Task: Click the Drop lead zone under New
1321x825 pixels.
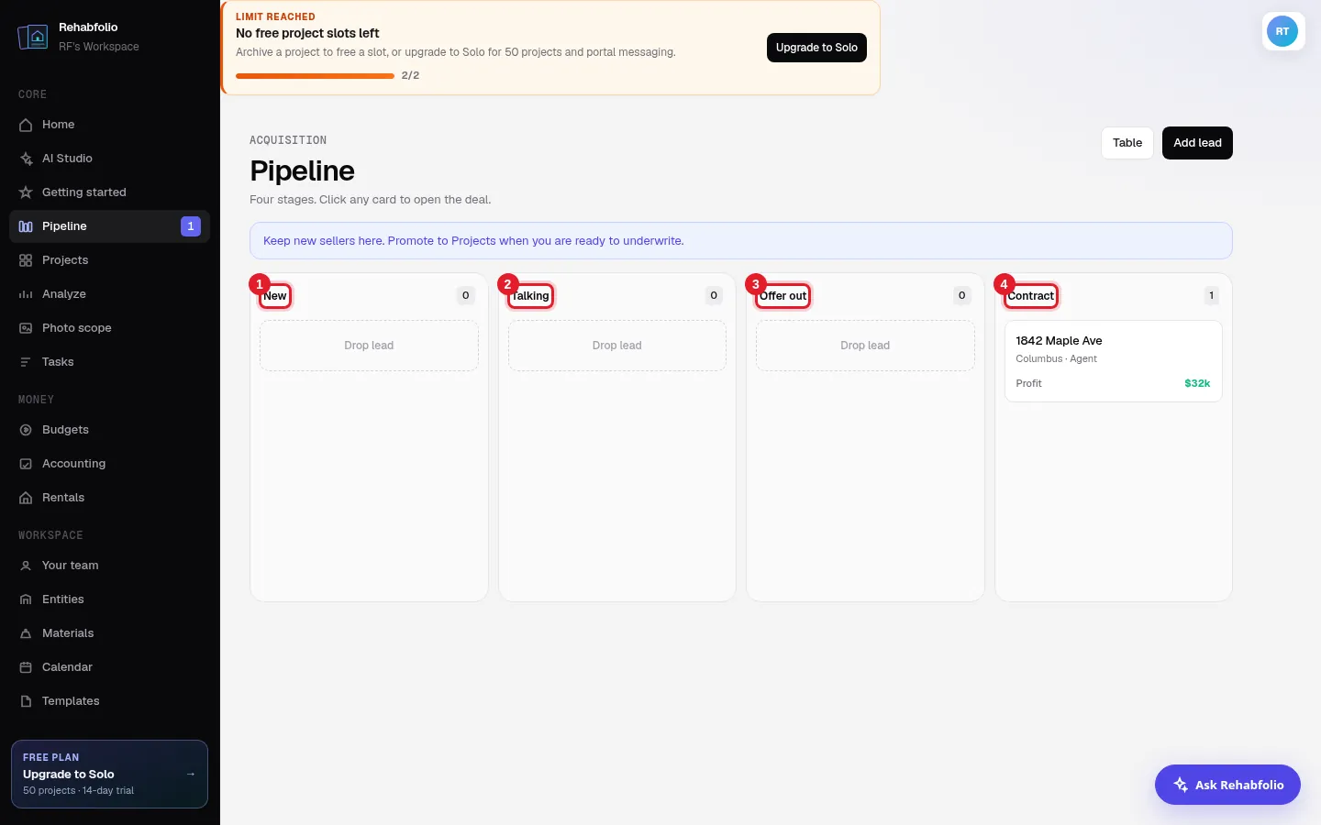Action: [369, 346]
